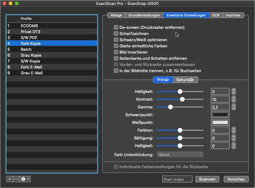Select the ECODMS profile in list
Screen dimensions: 255x188
pyautogui.click(x=29, y=26)
